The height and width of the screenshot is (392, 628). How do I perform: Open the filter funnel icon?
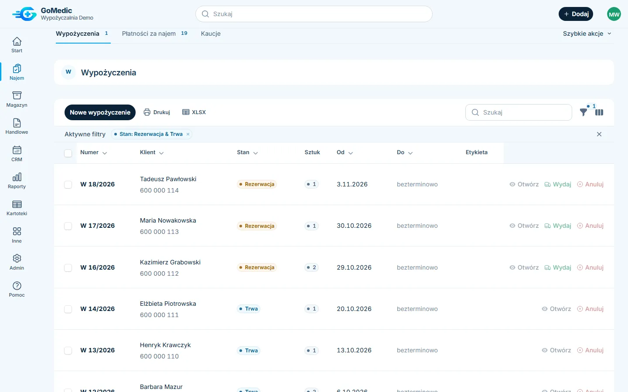point(584,112)
